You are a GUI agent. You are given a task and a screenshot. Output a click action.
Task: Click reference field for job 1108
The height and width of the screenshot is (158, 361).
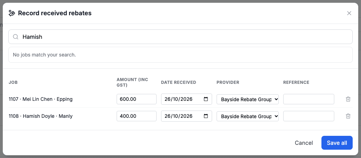pos(309,116)
